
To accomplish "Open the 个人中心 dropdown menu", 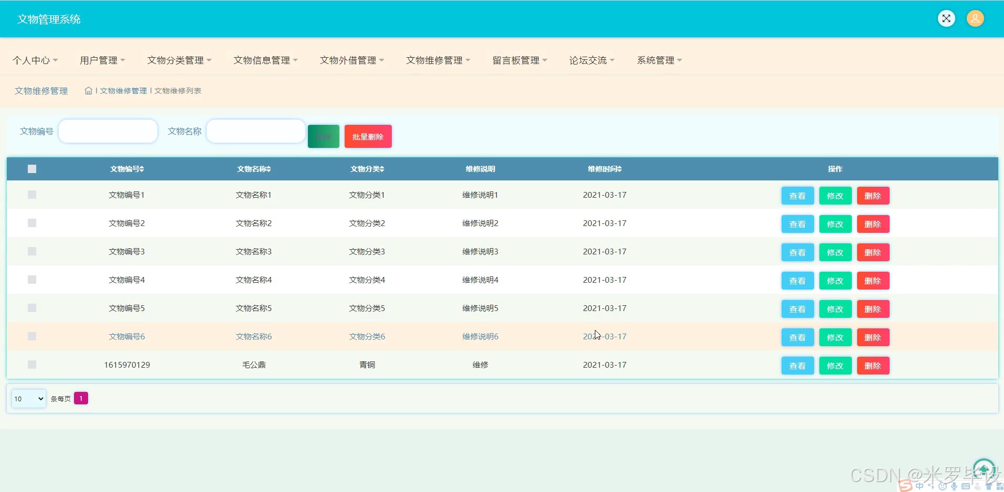I will tap(35, 60).
